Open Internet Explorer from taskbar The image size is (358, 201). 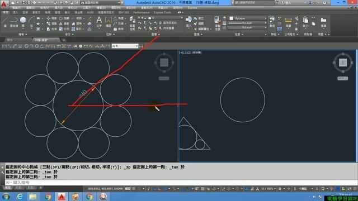point(20,197)
